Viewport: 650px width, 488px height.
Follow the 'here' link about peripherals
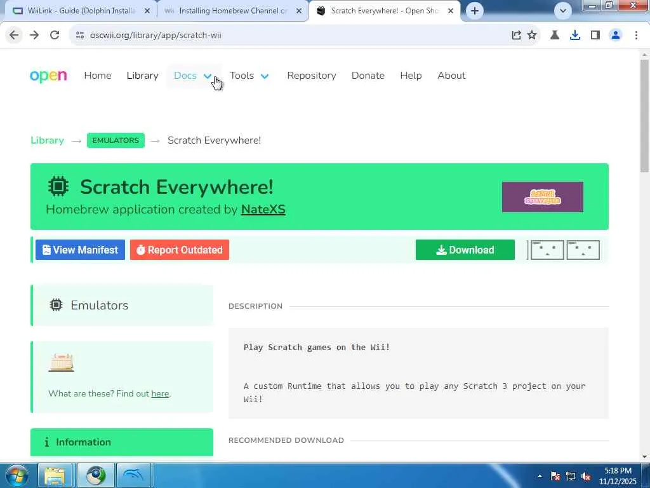[x=160, y=393]
